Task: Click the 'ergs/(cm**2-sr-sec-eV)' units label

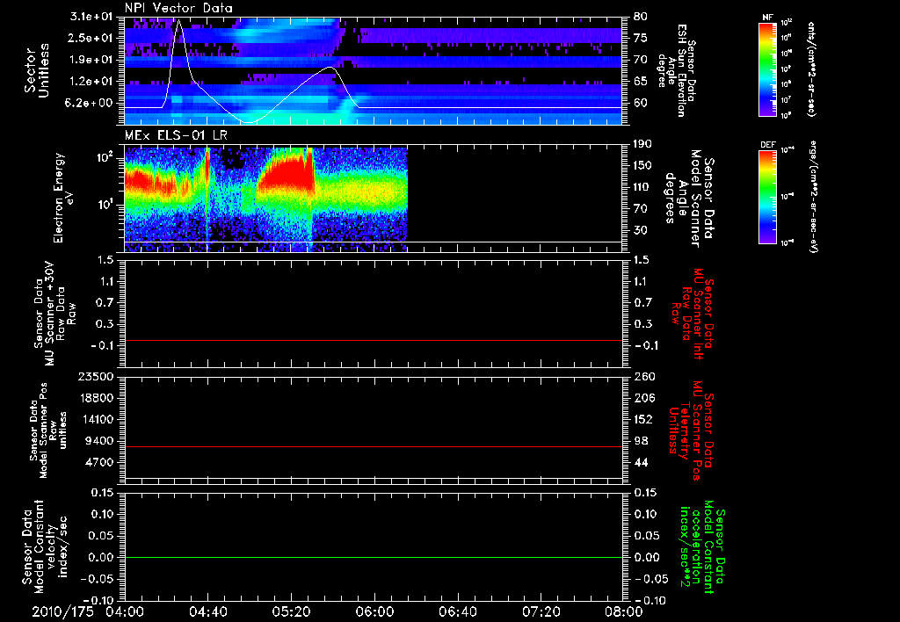Action: click(814, 196)
